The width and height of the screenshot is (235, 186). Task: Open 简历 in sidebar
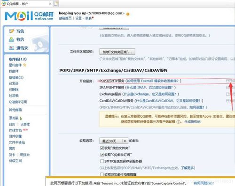(12, 149)
